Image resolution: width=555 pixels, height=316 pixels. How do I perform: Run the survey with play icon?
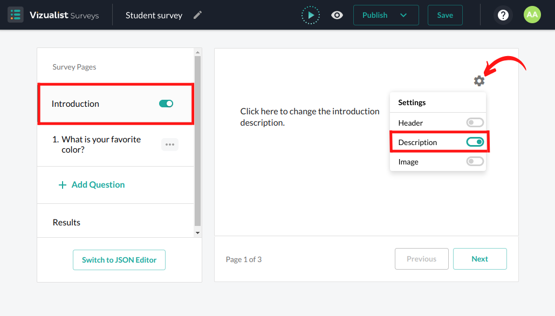click(311, 15)
